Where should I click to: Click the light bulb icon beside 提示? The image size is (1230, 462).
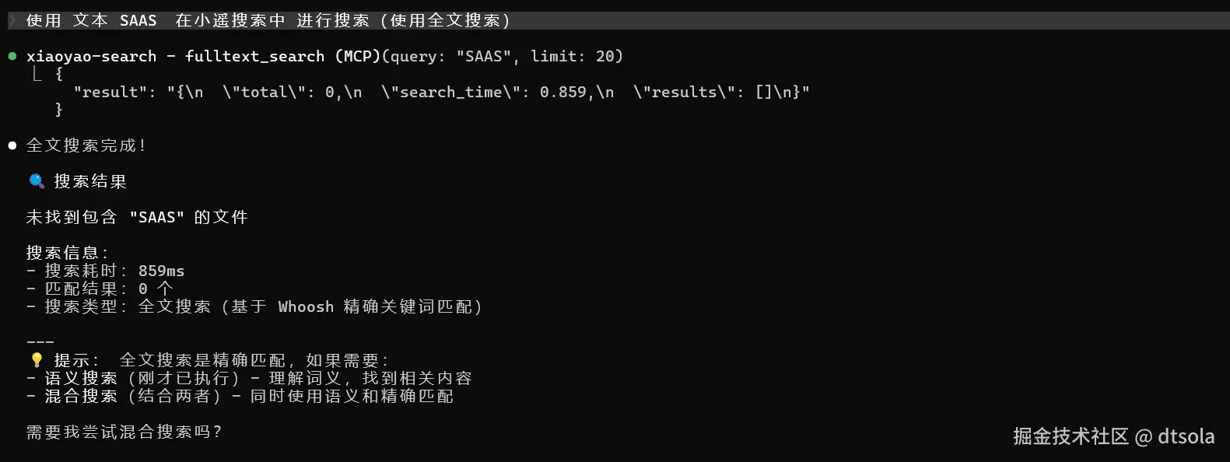pos(37,360)
